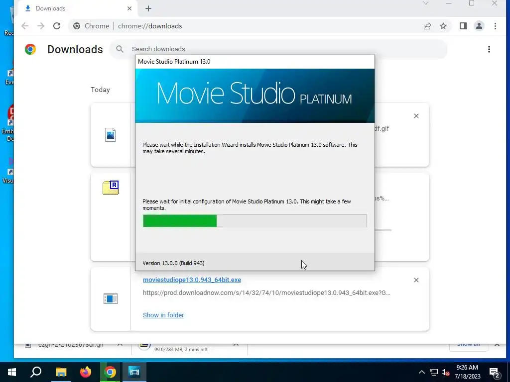
Task: Remove moviestudiope13.0.943_64bit.exe from list
Action: coord(416,280)
